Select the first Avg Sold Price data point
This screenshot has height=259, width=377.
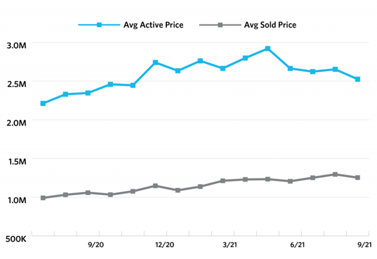coord(43,198)
